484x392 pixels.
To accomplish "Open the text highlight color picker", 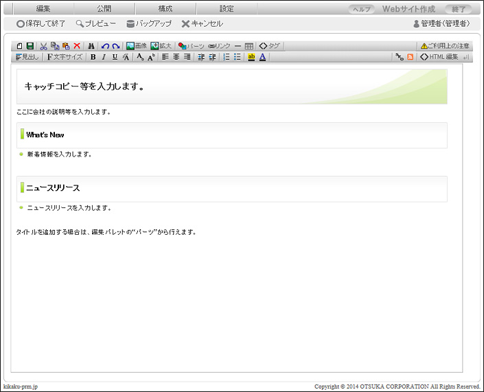I will [x=251, y=57].
